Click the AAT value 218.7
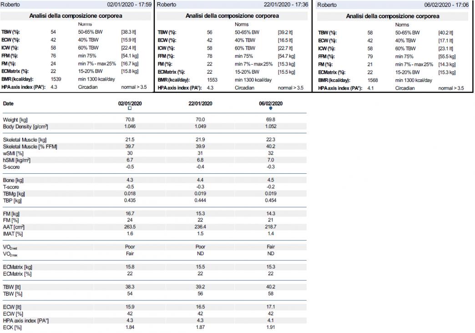The image size is (475, 333). point(271,227)
